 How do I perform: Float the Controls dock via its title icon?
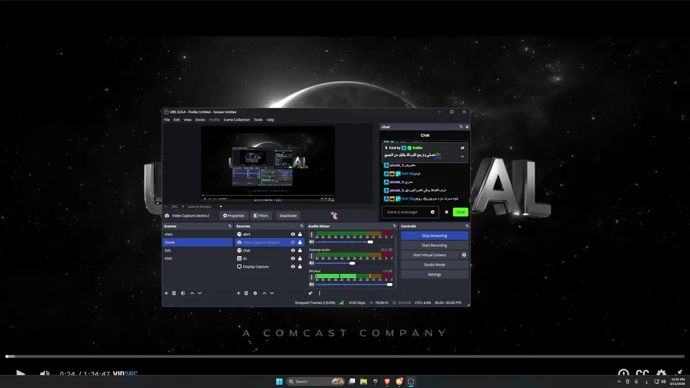[467, 226]
